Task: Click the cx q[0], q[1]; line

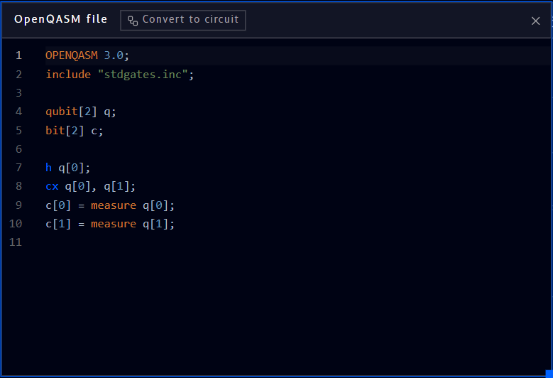Action: (x=90, y=186)
